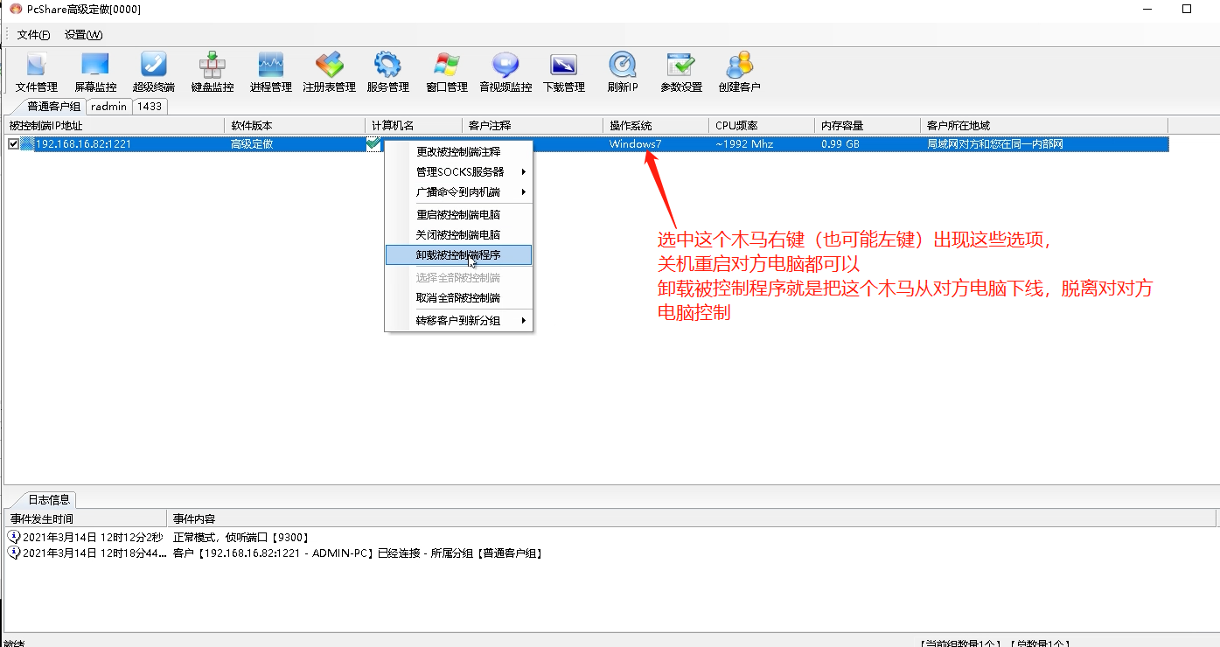Click the PcShare app icon in title bar
Image resolution: width=1220 pixels, height=647 pixels.
16,9
